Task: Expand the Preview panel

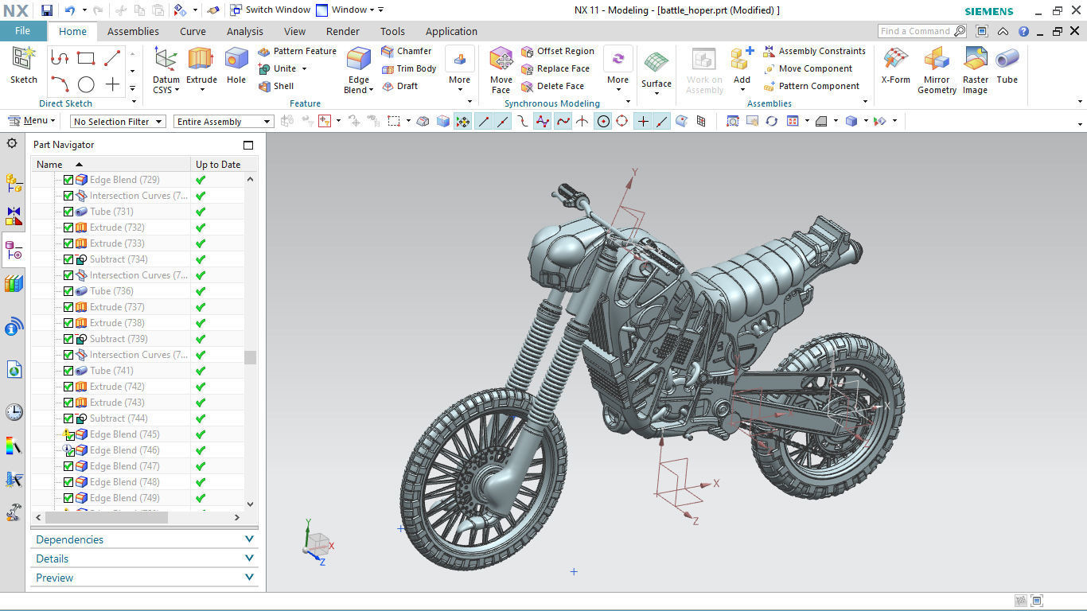Action: tap(144, 578)
